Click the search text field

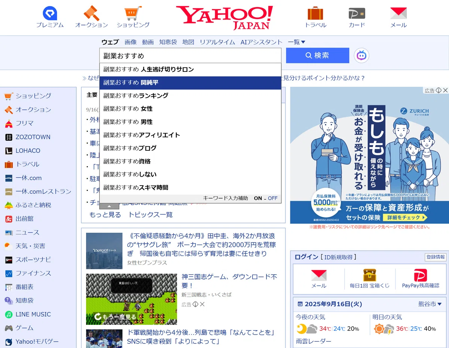click(x=190, y=56)
